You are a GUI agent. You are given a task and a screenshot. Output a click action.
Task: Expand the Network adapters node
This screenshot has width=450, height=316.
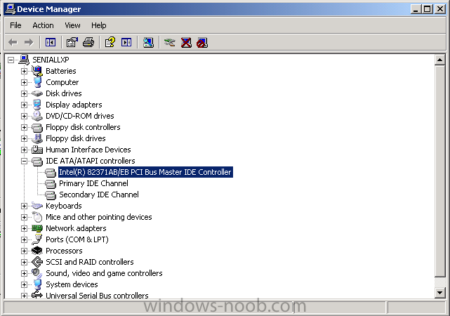24,228
